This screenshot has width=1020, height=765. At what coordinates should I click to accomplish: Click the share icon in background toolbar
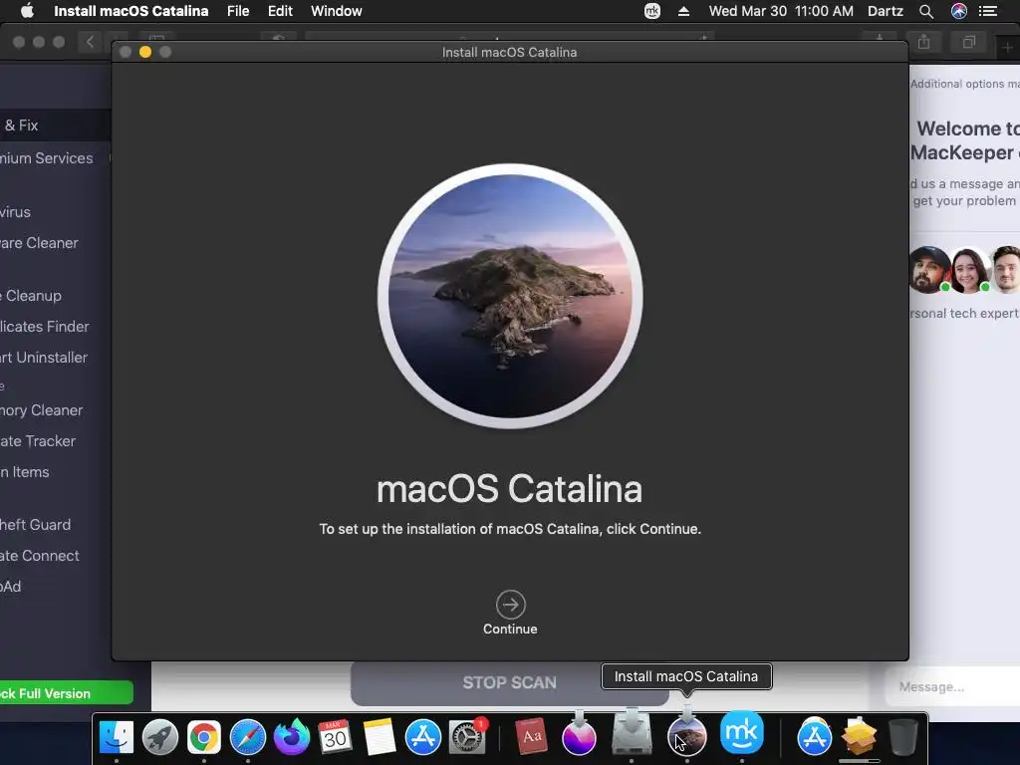click(923, 42)
